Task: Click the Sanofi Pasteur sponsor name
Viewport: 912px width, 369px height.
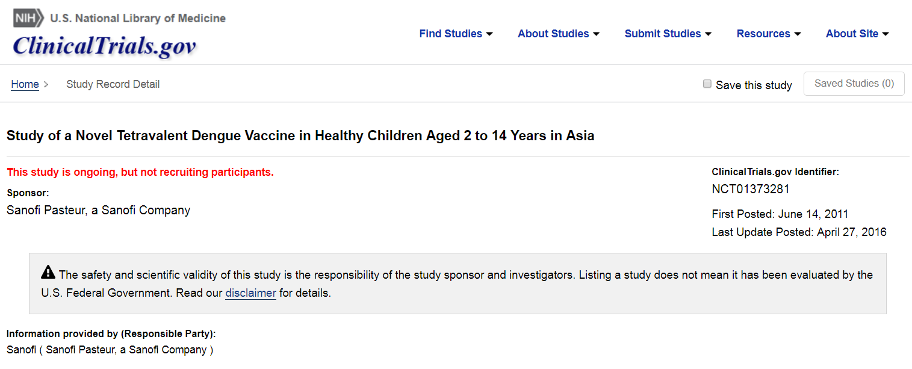Action: [98, 210]
